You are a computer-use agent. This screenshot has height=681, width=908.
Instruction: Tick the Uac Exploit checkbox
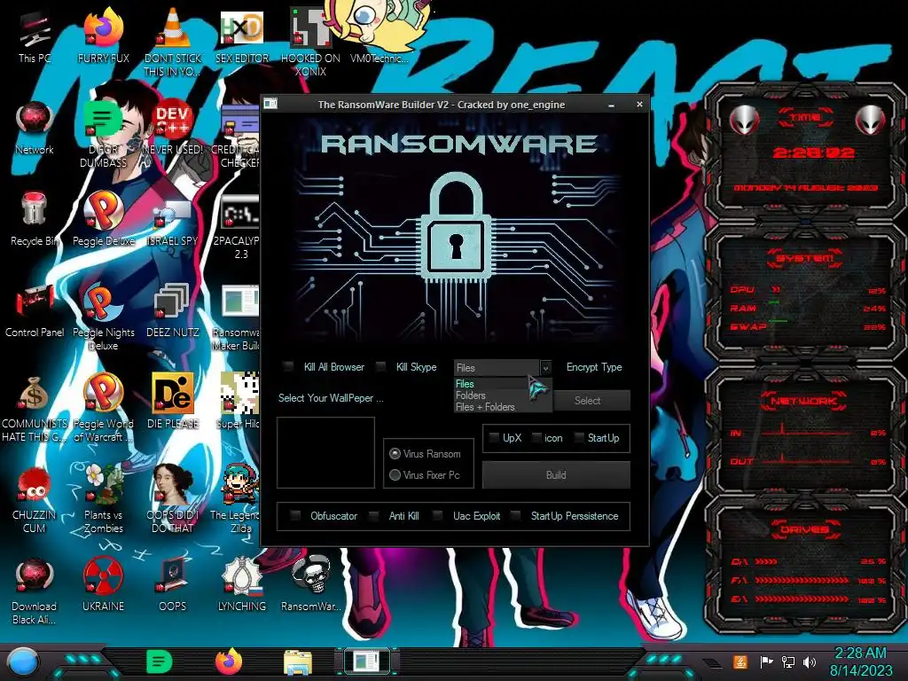click(x=438, y=515)
